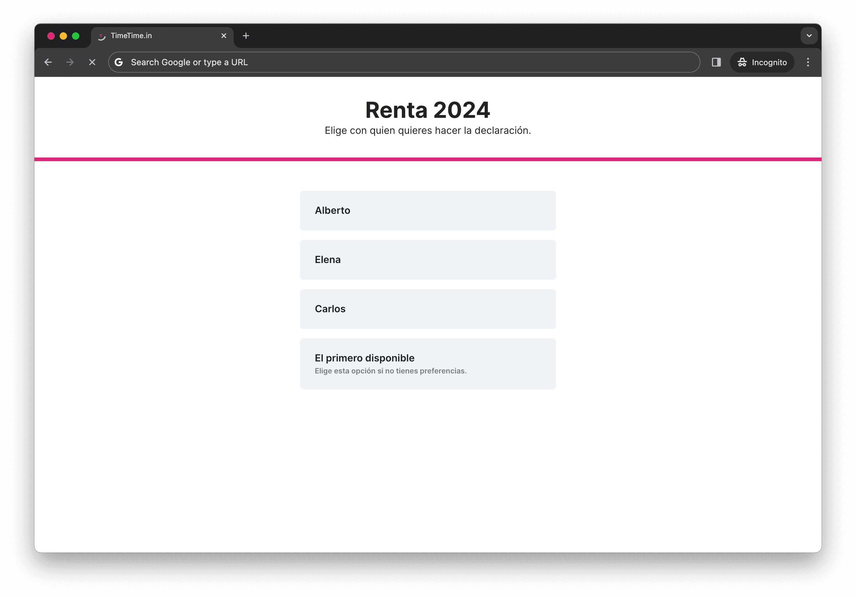
Task: Select El primero disponible option
Action: [x=428, y=364]
